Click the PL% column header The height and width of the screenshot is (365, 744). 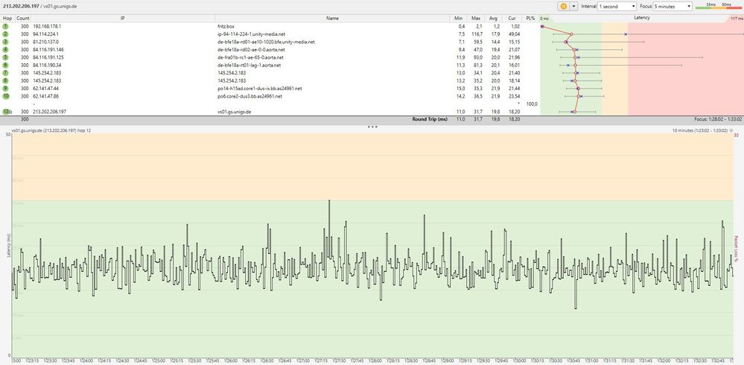[530, 18]
